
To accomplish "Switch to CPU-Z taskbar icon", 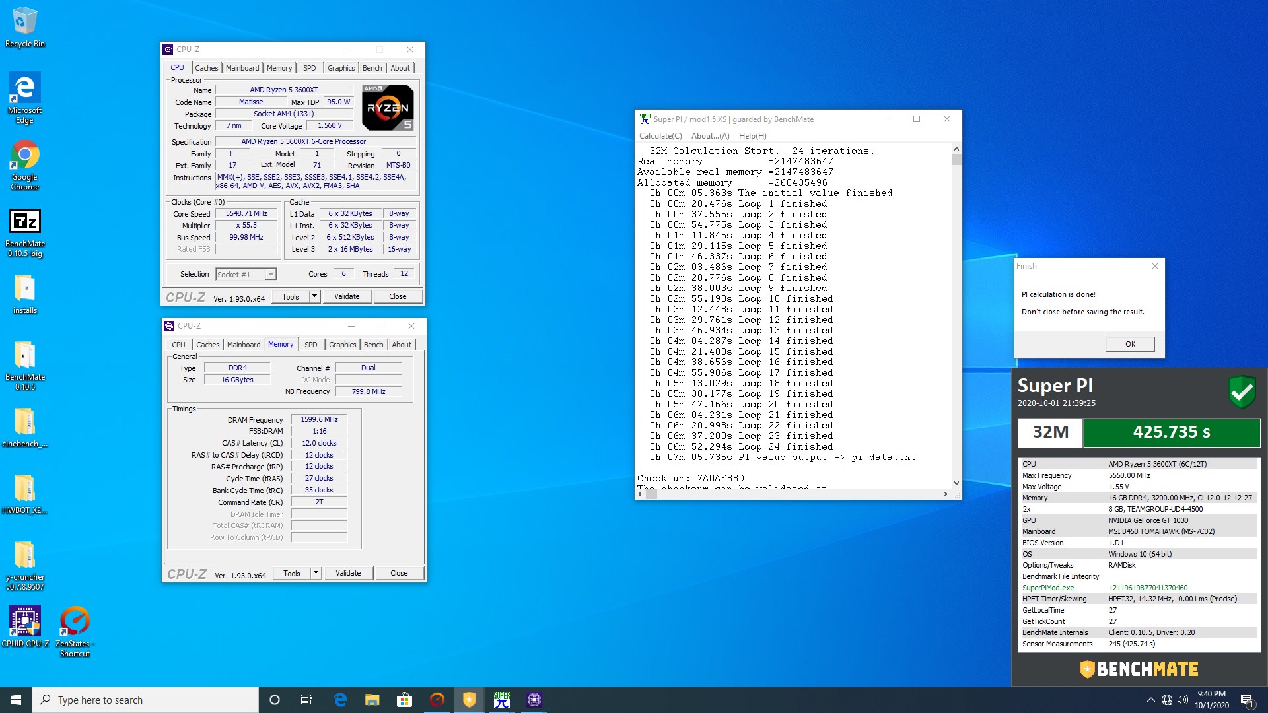I will point(534,700).
